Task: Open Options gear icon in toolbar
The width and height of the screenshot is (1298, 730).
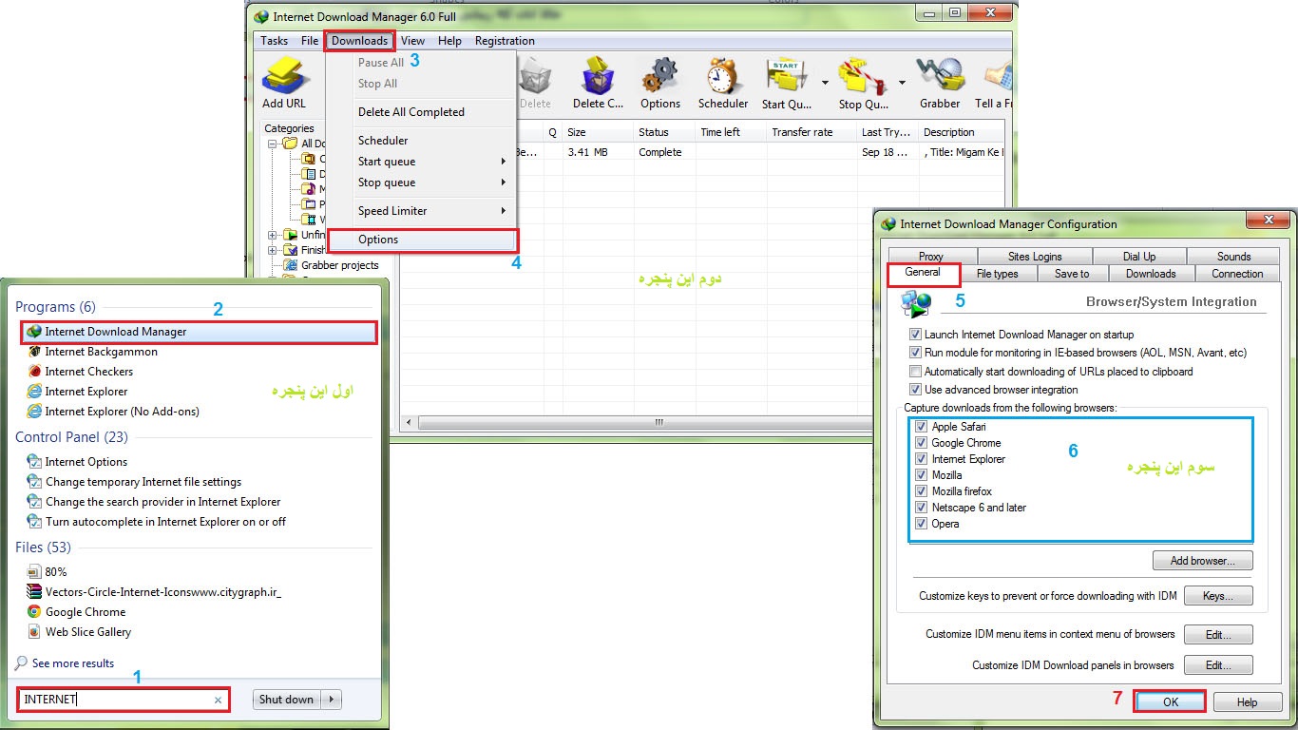Action: pos(659,75)
